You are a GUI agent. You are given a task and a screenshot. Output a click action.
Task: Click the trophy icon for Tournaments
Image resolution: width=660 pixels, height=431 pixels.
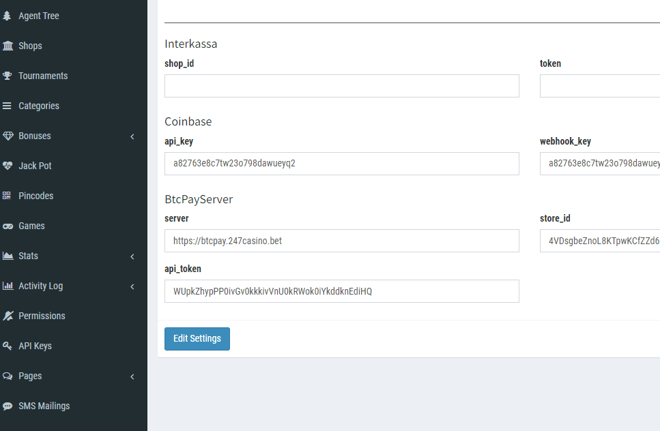pyautogui.click(x=8, y=76)
